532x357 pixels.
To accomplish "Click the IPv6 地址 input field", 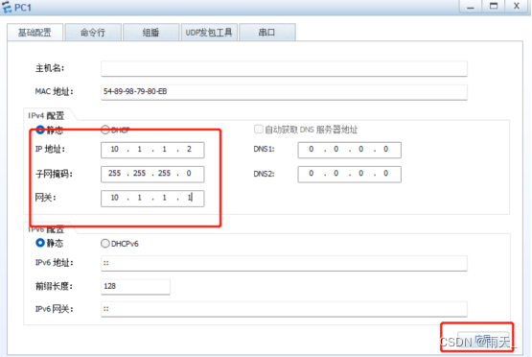I will pos(284,263).
